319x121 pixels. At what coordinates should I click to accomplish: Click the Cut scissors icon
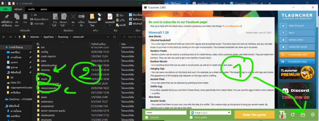pos(31,15)
